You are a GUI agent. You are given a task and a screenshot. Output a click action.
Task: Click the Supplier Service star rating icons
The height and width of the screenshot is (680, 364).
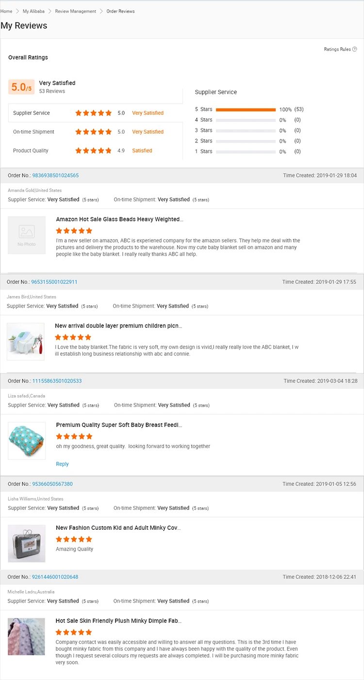pos(93,113)
